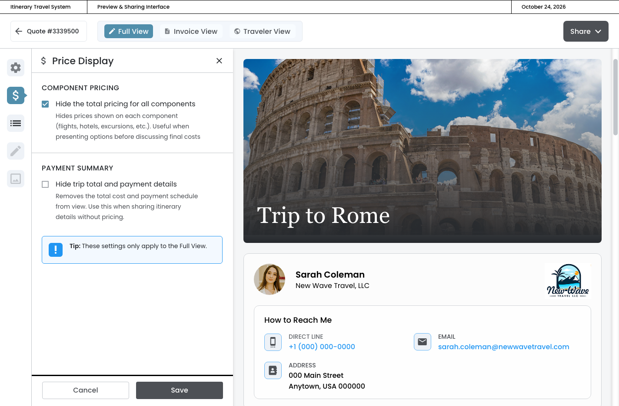Open the settings gear in sidebar

pyautogui.click(x=16, y=68)
